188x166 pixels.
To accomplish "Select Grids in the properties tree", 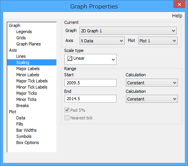I will 21,38.
